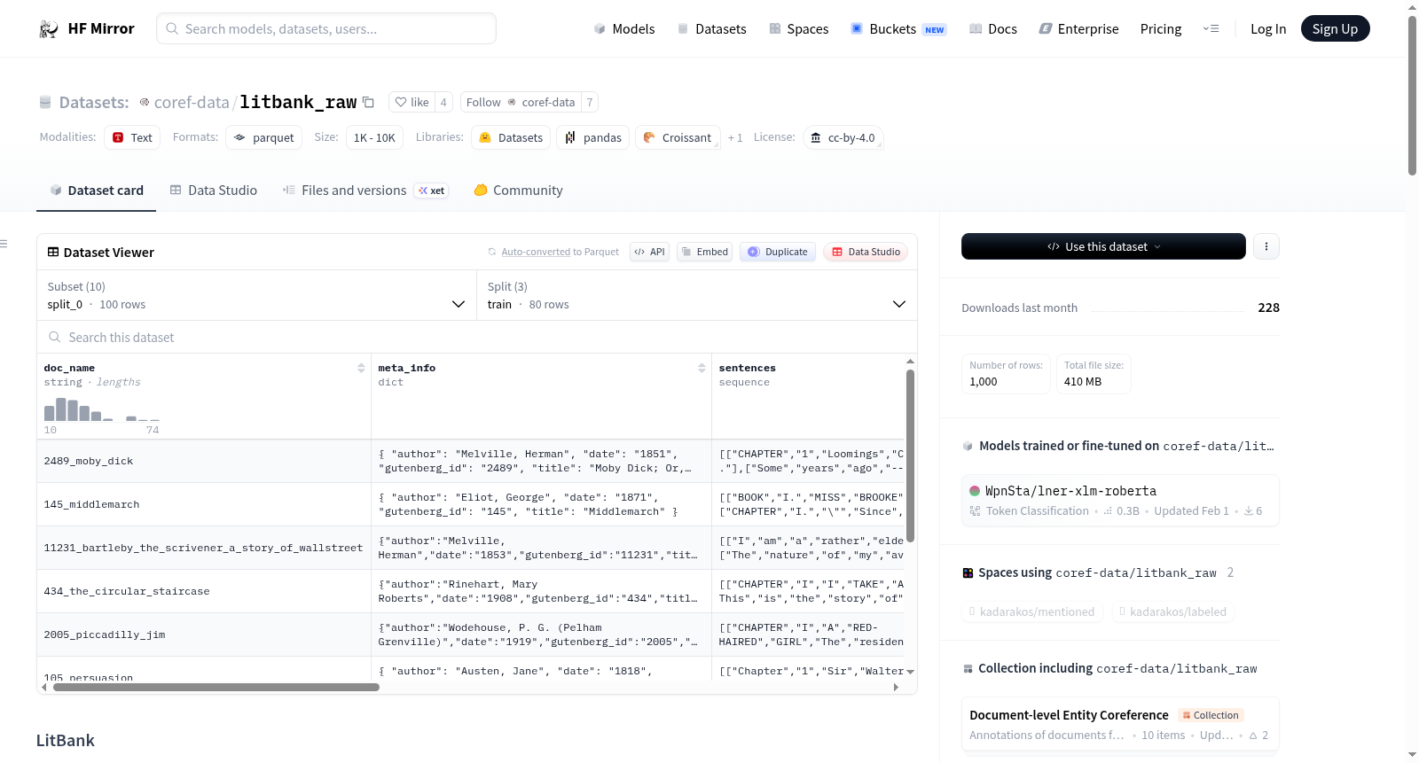Click the left sidebar toggle icon

point(4,244)
